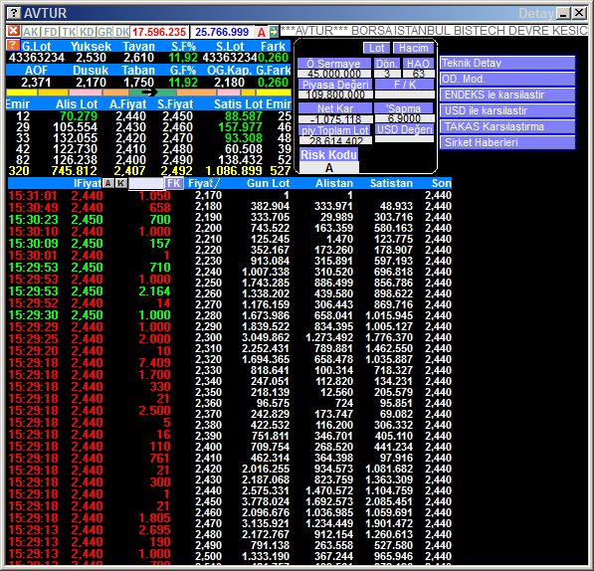The height and width of the screenshot is (571, 594).
Task: Click the Gun Lot column header
Action: [x=268, y=184]
